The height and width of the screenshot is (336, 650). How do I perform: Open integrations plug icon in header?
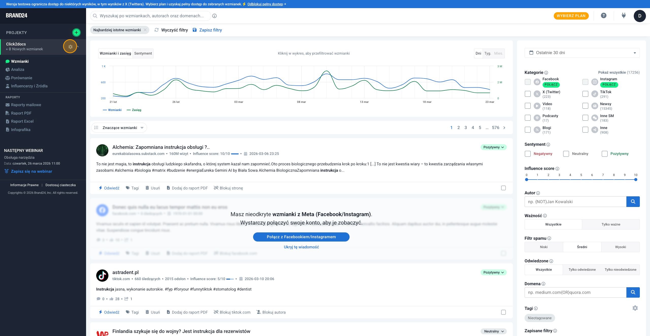624,16
